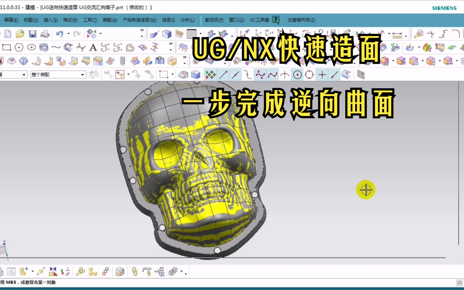Save the part using the Save icon
The image size is (464, 290).
point(32,34)
